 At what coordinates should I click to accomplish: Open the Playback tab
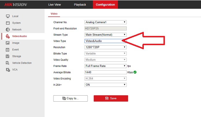click(x=80, y=5)
